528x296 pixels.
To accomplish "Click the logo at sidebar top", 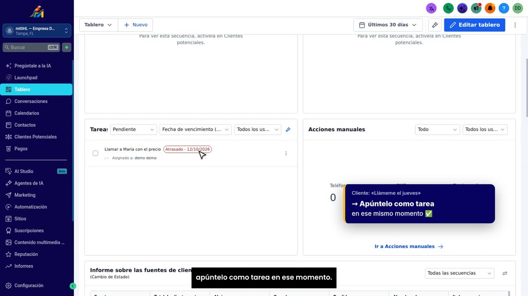I will coord(36,12).
